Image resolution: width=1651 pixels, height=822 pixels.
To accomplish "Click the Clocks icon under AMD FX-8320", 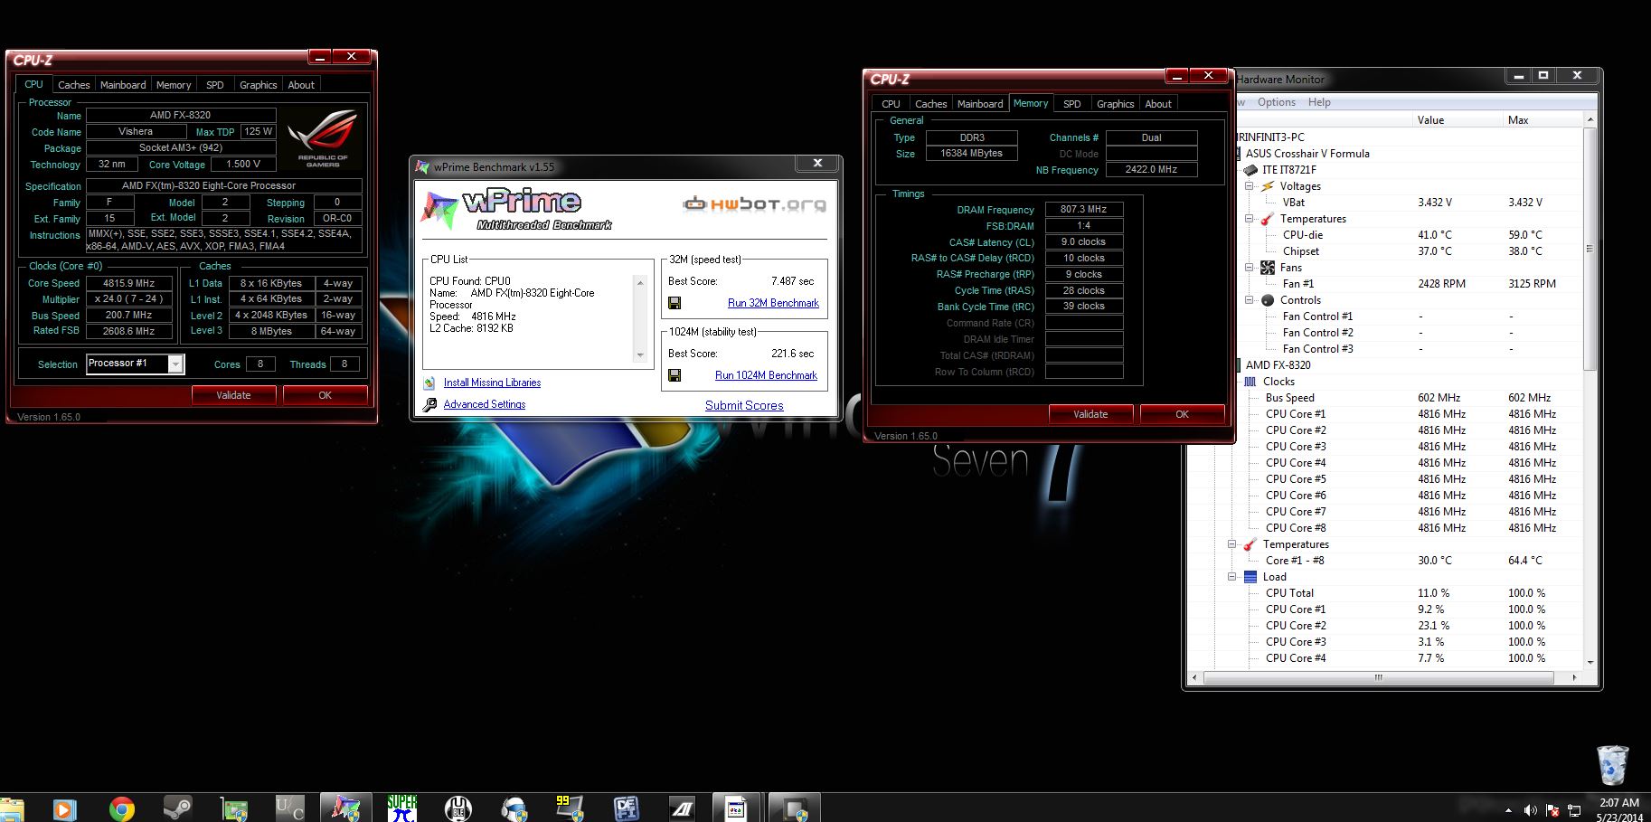I will (x=1250, y=382).
